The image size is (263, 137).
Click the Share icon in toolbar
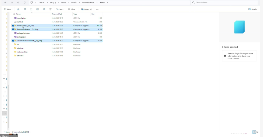pos(44,9)
